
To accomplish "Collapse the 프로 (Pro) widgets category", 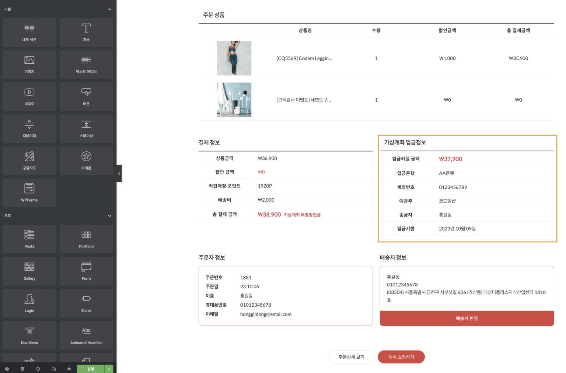I will tap(109, 216).
